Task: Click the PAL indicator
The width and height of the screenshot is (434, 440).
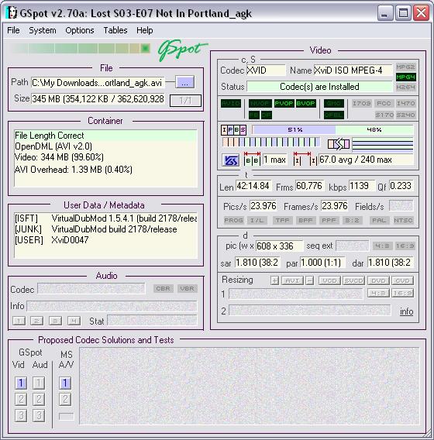Action: coord(379,220)
